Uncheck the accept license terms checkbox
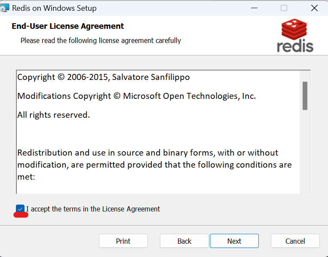Viewport: 328px width, 257px height. tap(20, 209)
